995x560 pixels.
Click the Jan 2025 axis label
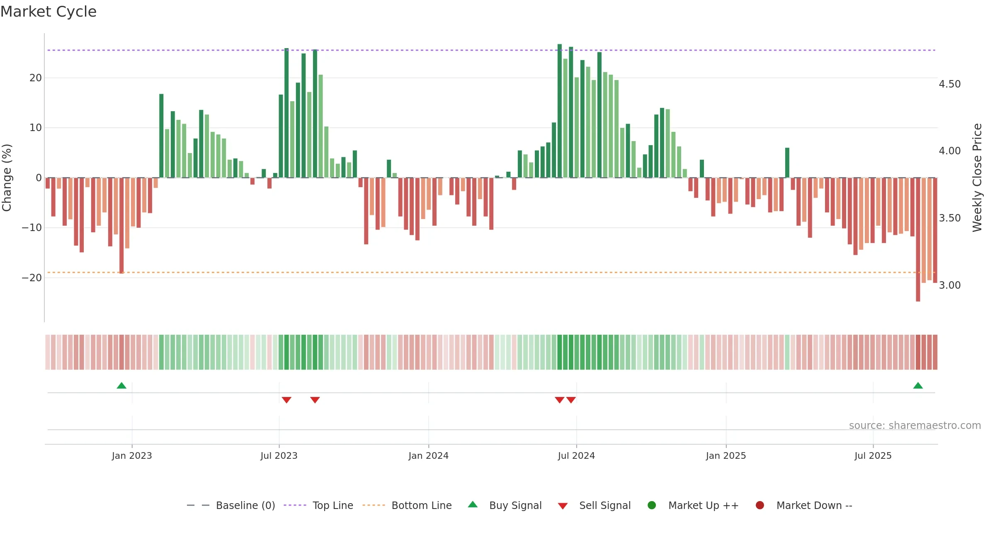point(726,455)
